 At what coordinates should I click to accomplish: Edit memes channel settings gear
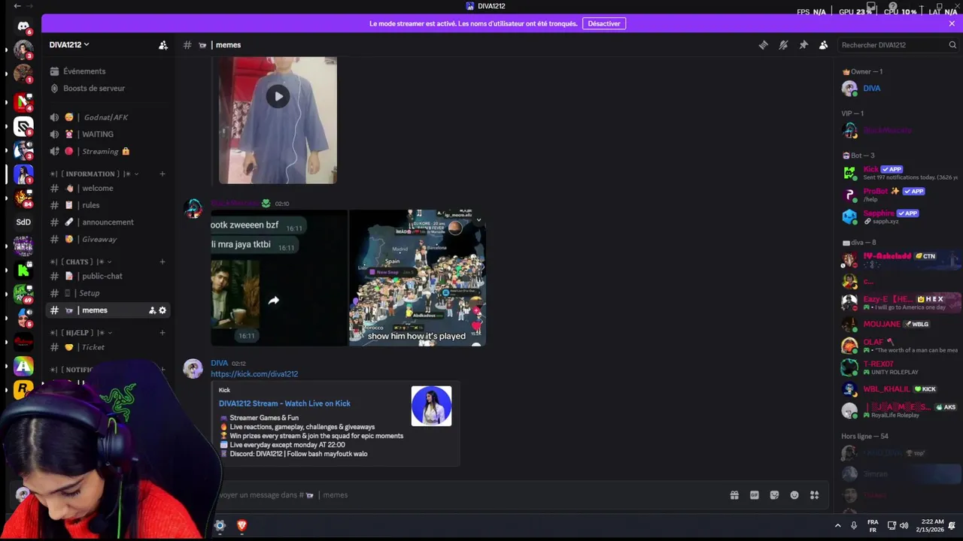click(x=163, y=310)
